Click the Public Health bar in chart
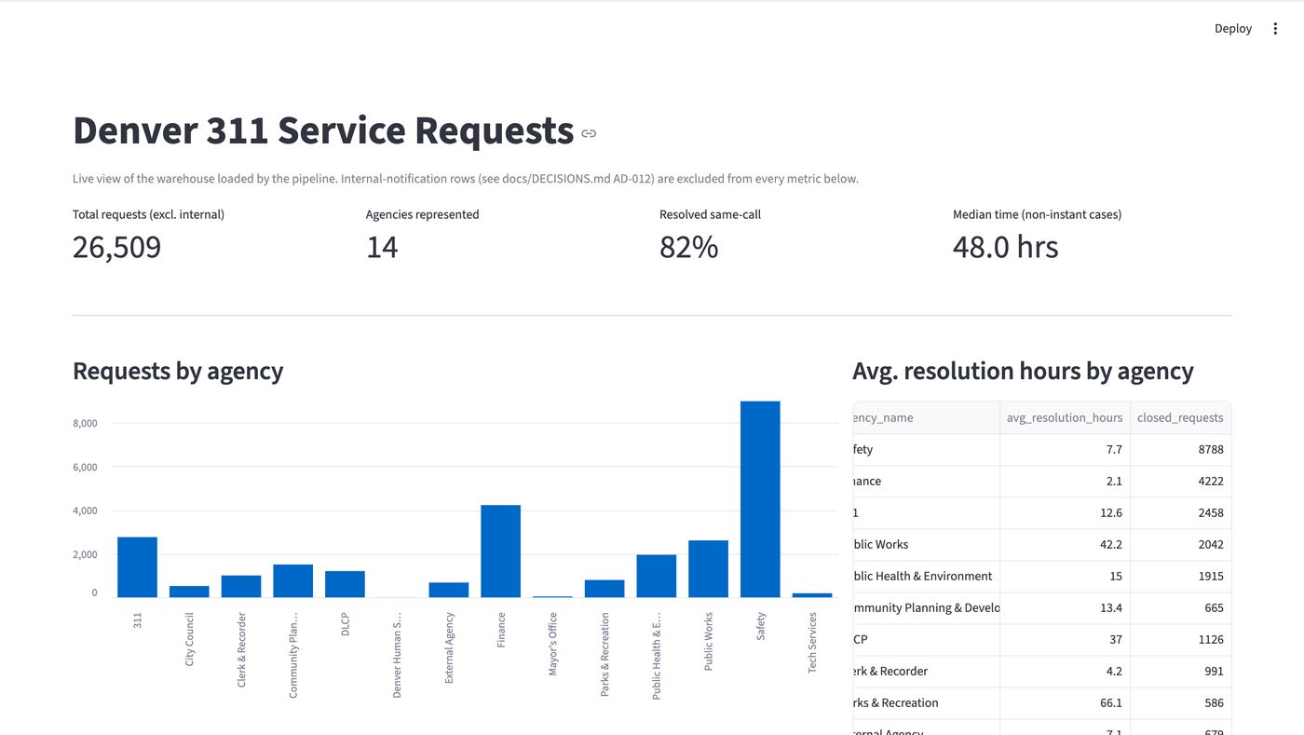The image size is (1304, 735). click(656, 576)
